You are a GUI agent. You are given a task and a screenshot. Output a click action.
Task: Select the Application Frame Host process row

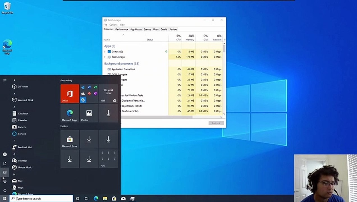coord(163,69)
